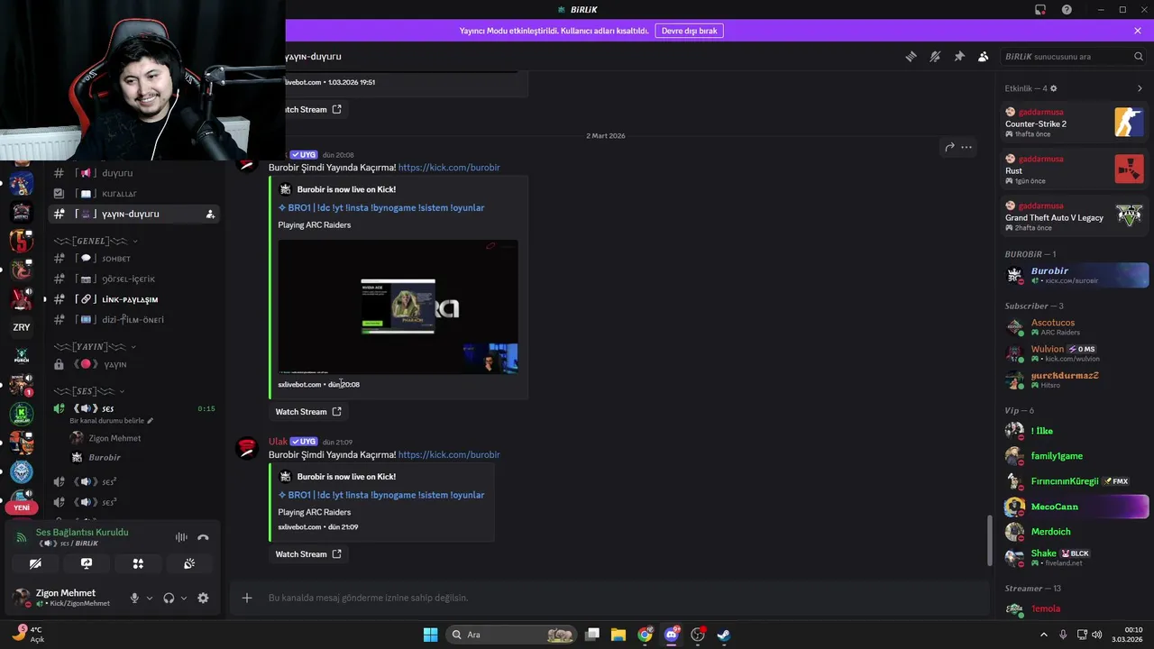Toggle channel notification bell in header
The width and height of the screenshot is (1154, 649).
pos(935,56)
